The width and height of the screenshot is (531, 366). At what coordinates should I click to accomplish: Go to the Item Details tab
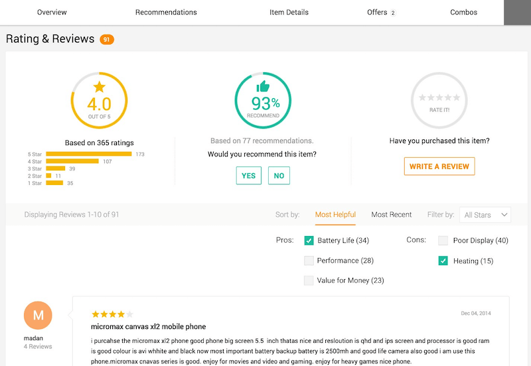tap(289, 12)
